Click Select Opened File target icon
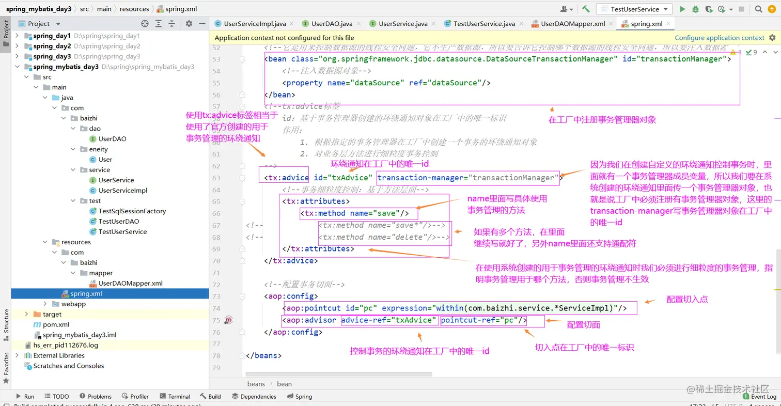 click(145, 24)
